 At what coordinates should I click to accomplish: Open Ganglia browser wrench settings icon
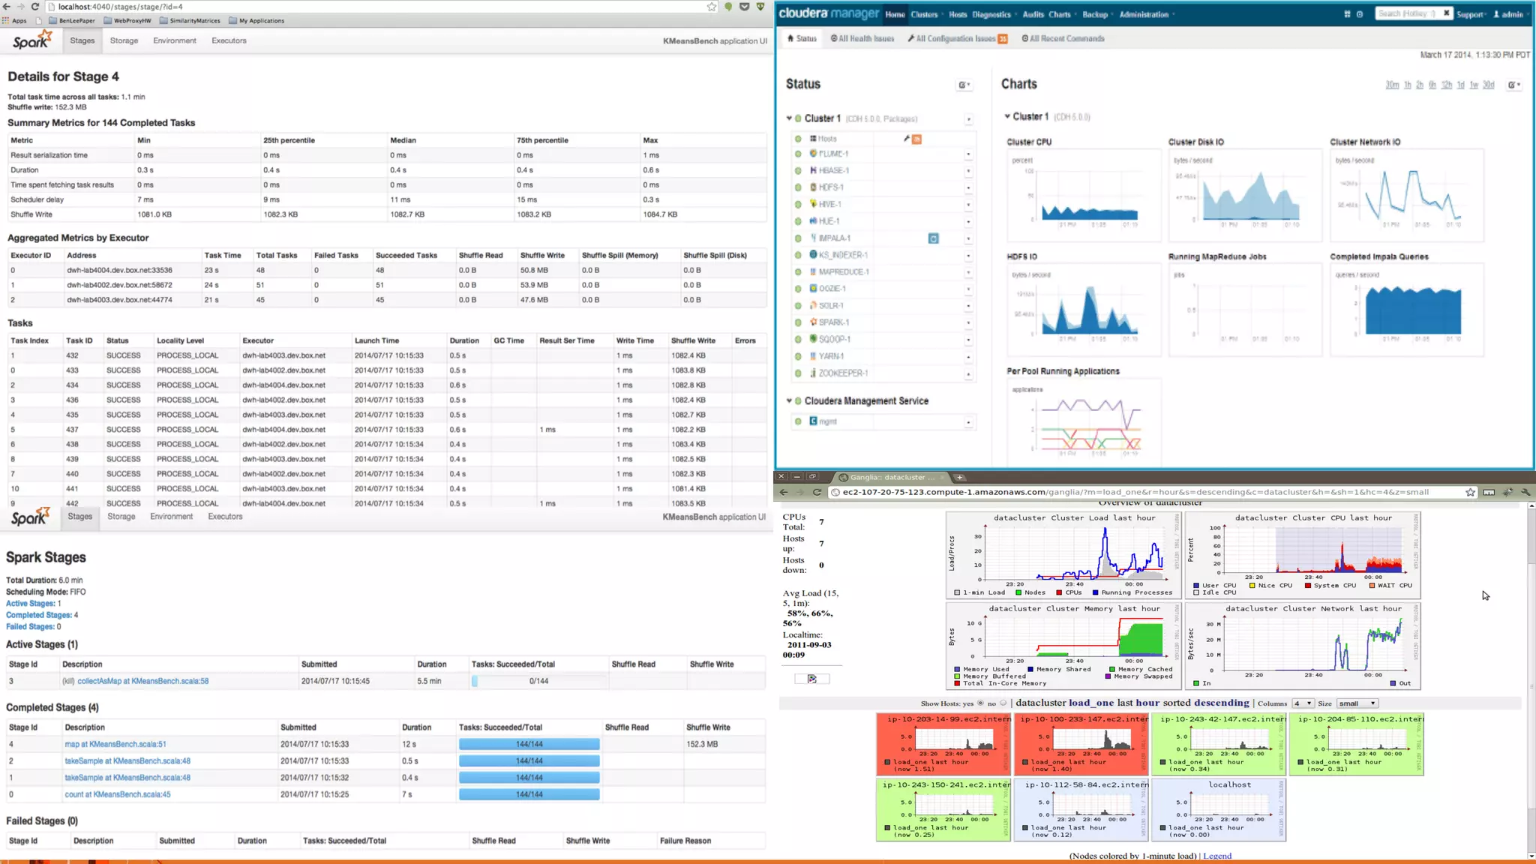click(x=1525, y=493)
